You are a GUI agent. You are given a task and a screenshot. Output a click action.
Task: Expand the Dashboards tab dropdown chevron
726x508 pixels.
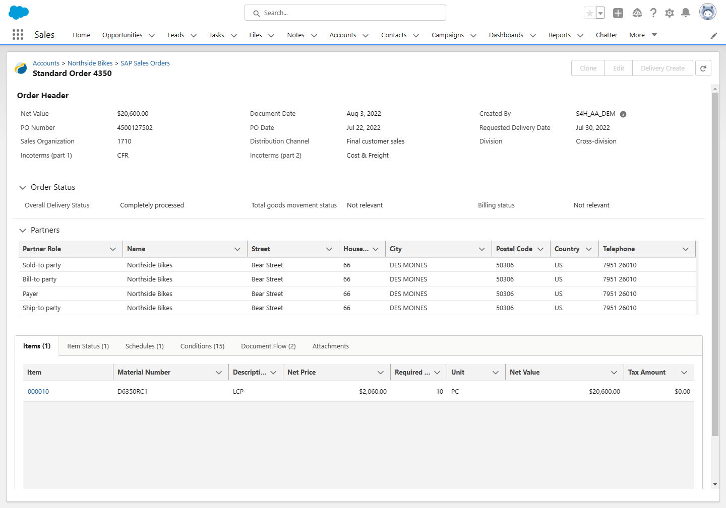[x=533, y=35]
